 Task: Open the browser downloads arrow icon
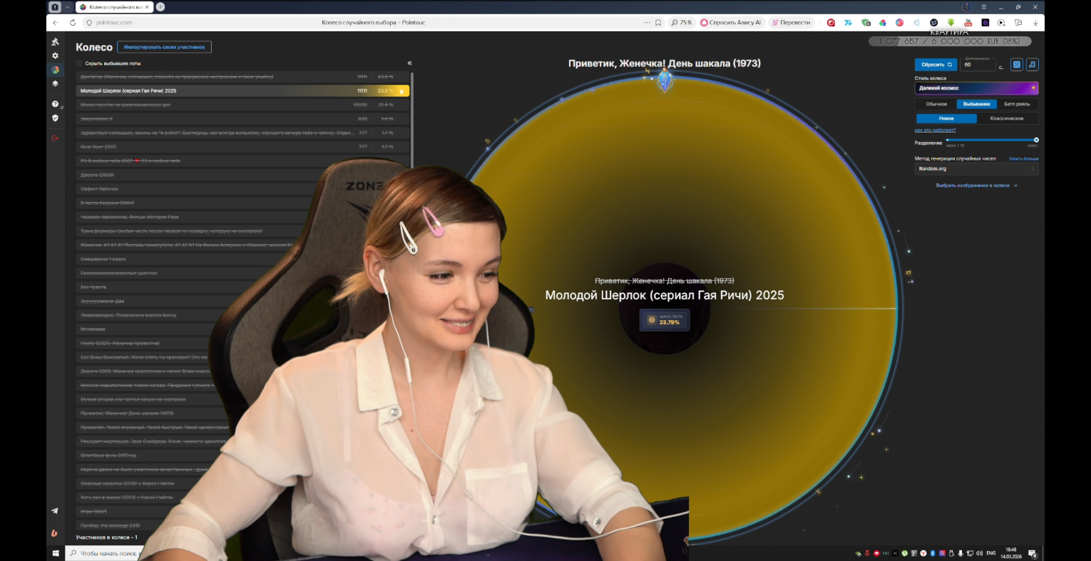[1035, 23]
